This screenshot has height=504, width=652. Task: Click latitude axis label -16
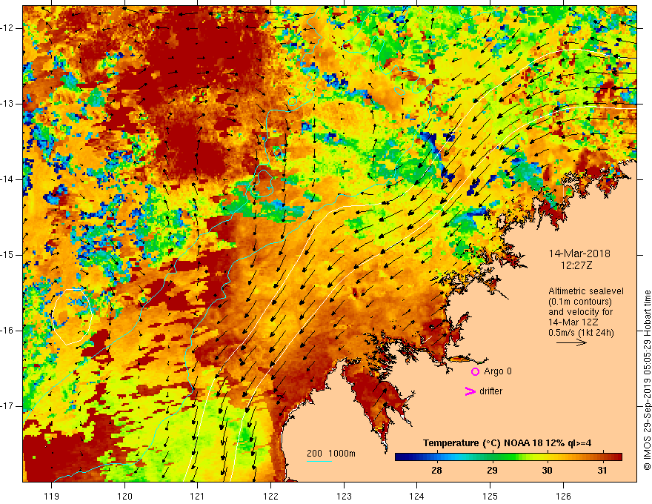(7, 331)
